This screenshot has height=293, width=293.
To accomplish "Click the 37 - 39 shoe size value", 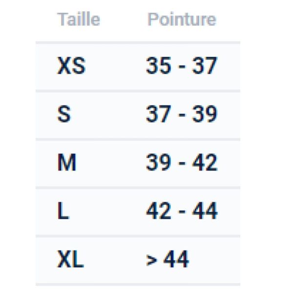I will tap(182, 114).
